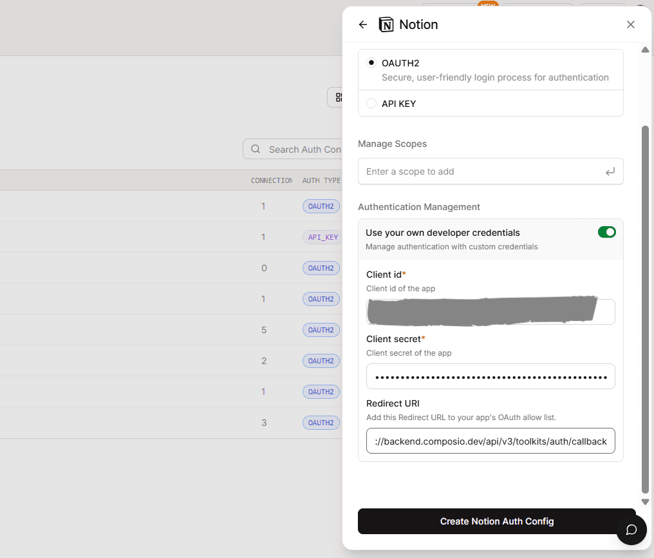This screenshot has height=558, width=654.
Task: Click the panel's vertical scrollbar thumb
Action: pos(645,309)
